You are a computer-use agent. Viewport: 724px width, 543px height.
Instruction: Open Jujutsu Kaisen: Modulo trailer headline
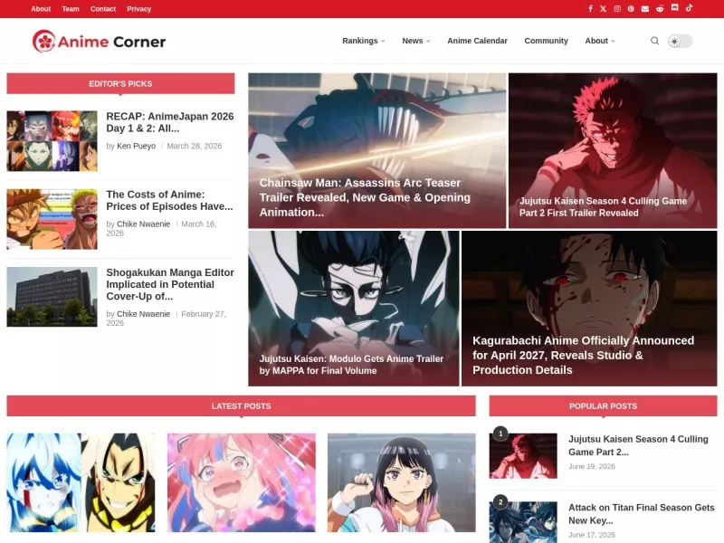[x=351, y=365]
